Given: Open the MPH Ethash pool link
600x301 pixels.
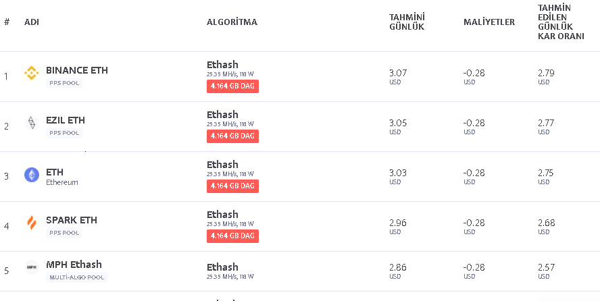Looking at the screenshot, I should pos(74,265).
